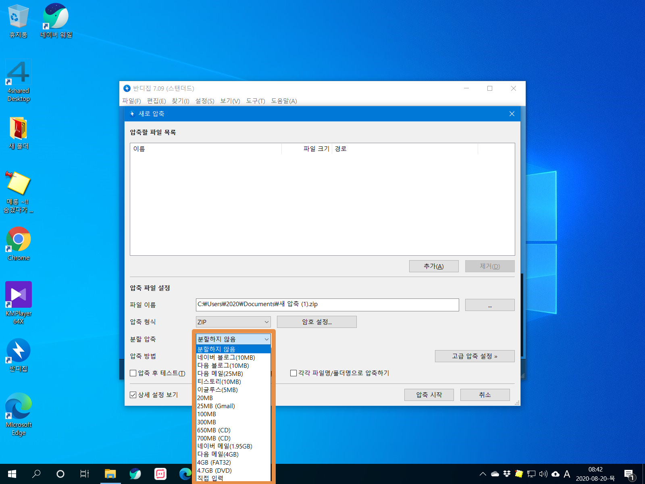Image resolution: width=645 pixels, height=484 pixels.
Task: Open volume speaker tray icon
Action: (x=543, y=474)
